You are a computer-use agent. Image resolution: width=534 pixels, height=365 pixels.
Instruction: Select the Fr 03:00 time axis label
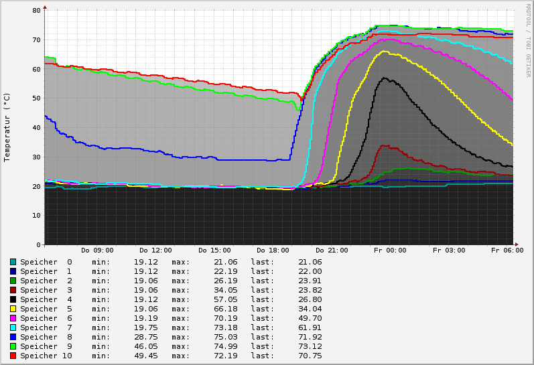click(x=449, y=250)
